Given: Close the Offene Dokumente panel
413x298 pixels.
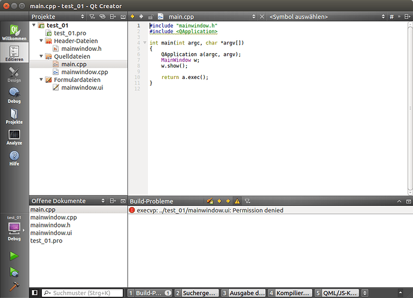Looking at the screenshot, I should pyautogui.click(x=123, y=201).
